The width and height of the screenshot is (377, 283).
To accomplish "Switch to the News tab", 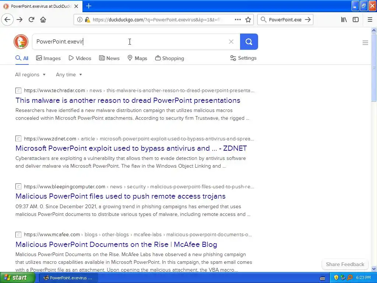I will (x=109, y=58).
